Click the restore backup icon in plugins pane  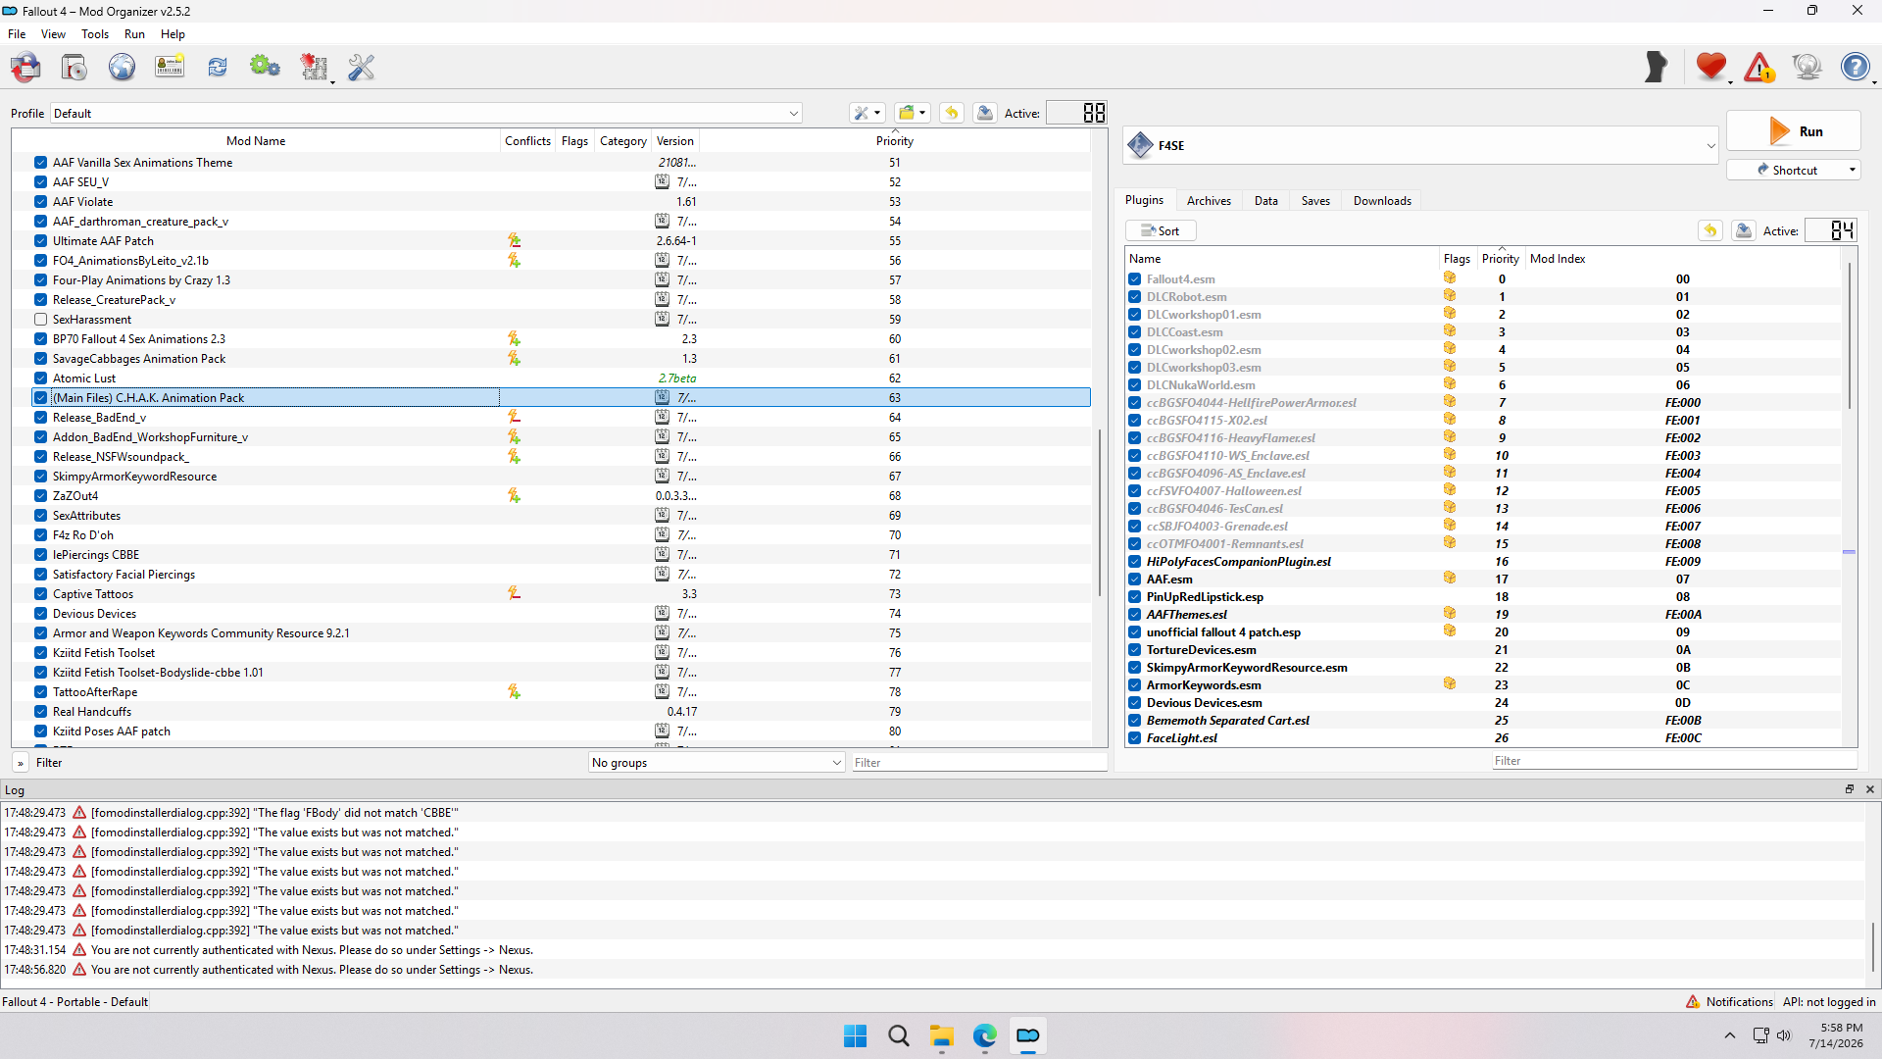(1710, 230)
